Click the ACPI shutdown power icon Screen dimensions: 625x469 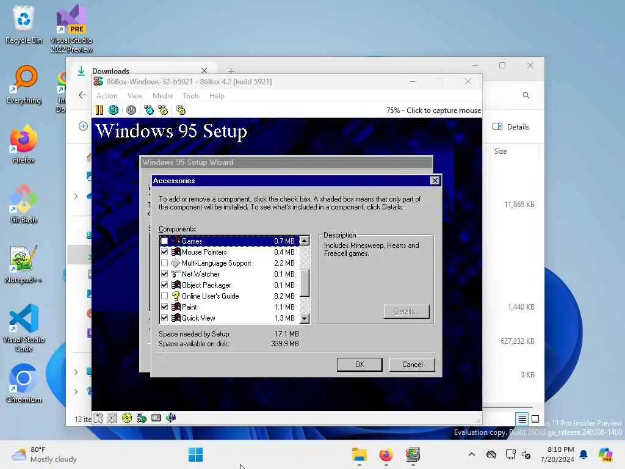click(131, 110)
